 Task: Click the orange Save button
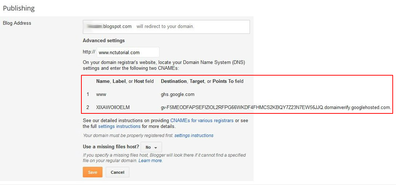click(x=92, y=172)
